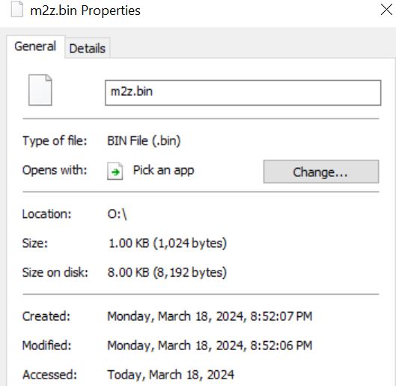Click the Size on disk label

(x=55, y=273)
